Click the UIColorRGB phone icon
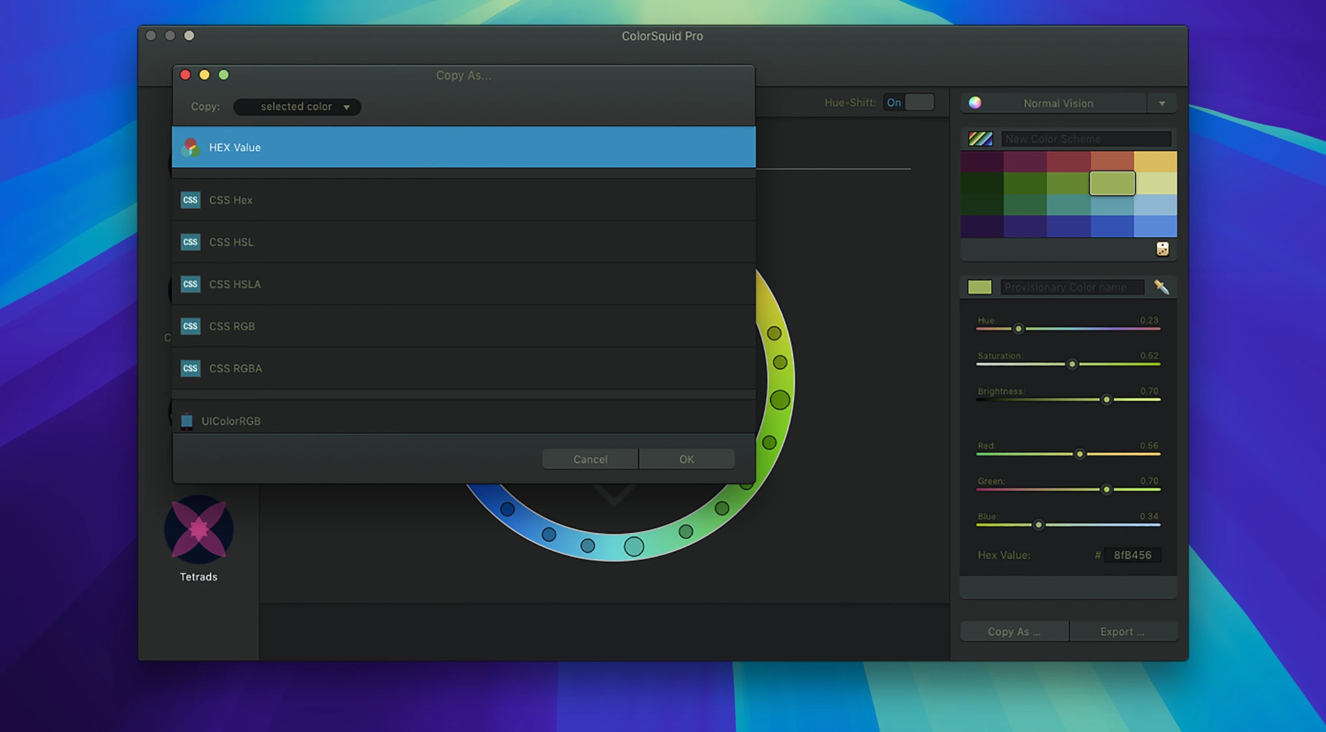The width and height of the screenshot is (1326, 732). pos(187,421)
